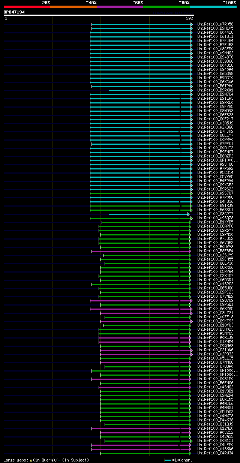
Task: Click the shorter cyan alignment bar for UniRef100_B9RXK1
Action: (x=150, y=90)
